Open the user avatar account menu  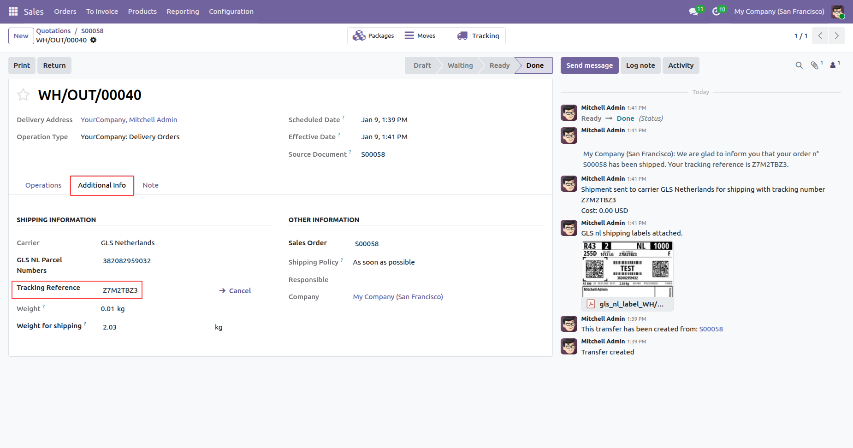837,12
